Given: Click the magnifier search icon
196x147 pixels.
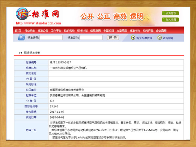Looking at the screenshot, I should [x=22, y=38].
